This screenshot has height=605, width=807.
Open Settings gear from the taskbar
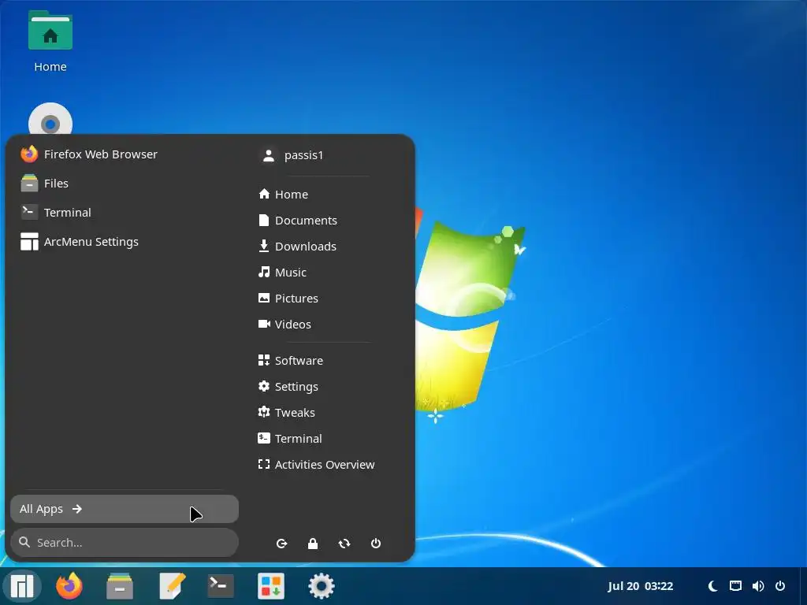[x=322, y=586]
